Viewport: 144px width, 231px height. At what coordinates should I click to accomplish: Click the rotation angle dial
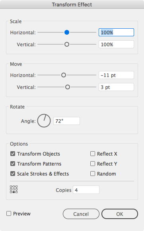pos(44,120)
